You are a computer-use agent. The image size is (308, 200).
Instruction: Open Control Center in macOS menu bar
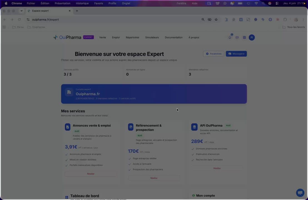coord(277,3)
